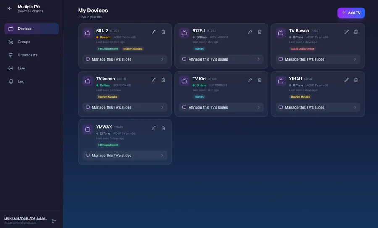Delete the 97ZSJ TV using trash icon
The width and height of the screenshot is (378, 228).
[x=260, y=32]
